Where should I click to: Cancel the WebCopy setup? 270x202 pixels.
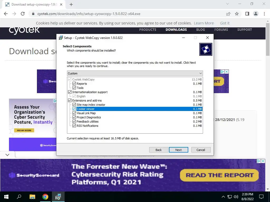(x=201, y=150)
